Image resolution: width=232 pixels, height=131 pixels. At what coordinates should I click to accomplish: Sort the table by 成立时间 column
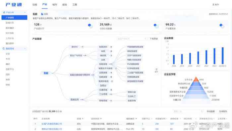196,119
